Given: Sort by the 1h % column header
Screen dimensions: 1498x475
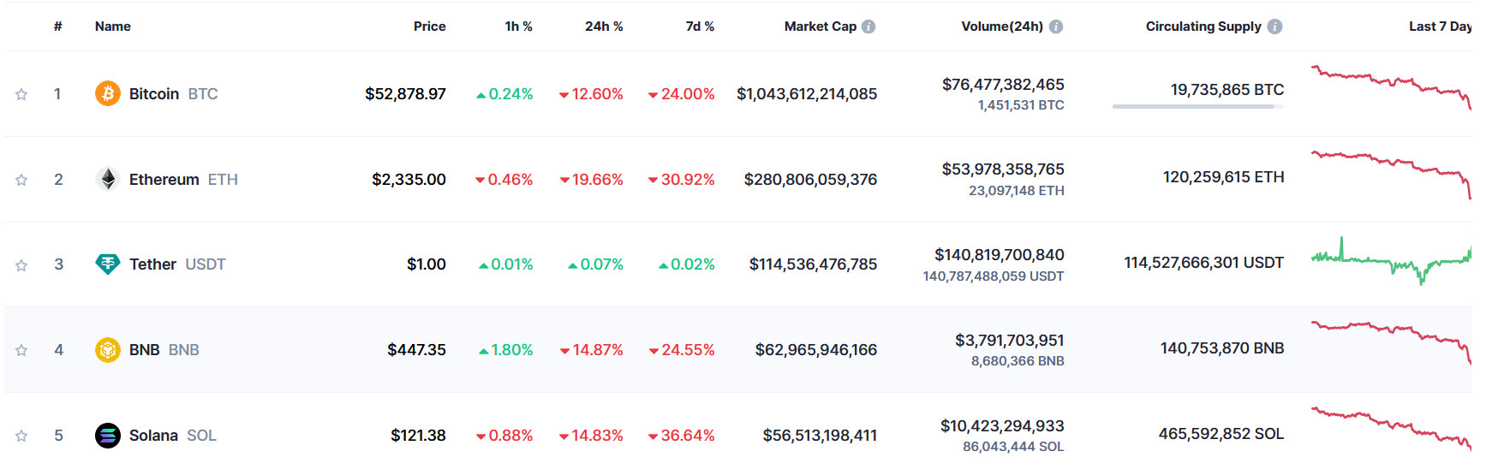Looking at the screenshot, I should (518, 27).
